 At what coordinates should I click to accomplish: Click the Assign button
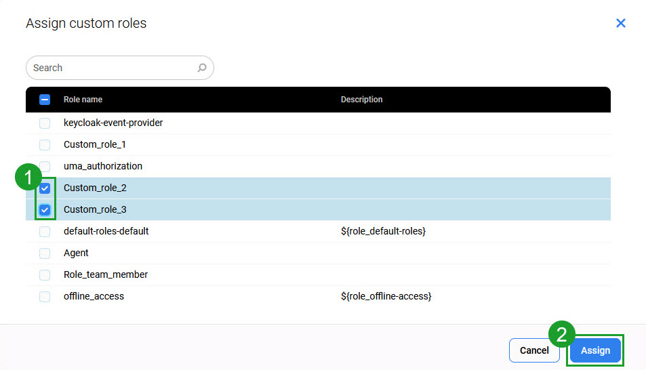595,350
